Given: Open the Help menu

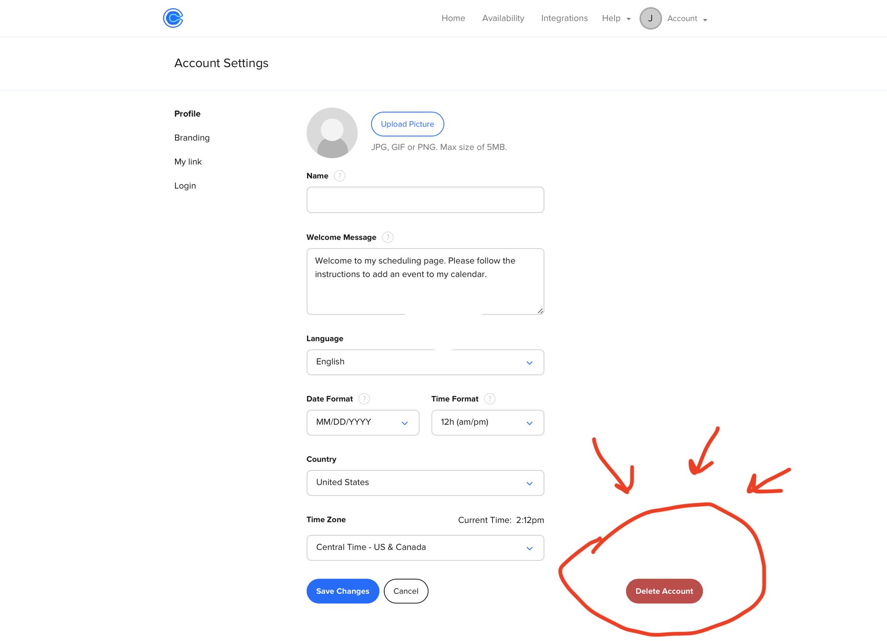Looking at the screenshot, I should [x=615, y=18].
